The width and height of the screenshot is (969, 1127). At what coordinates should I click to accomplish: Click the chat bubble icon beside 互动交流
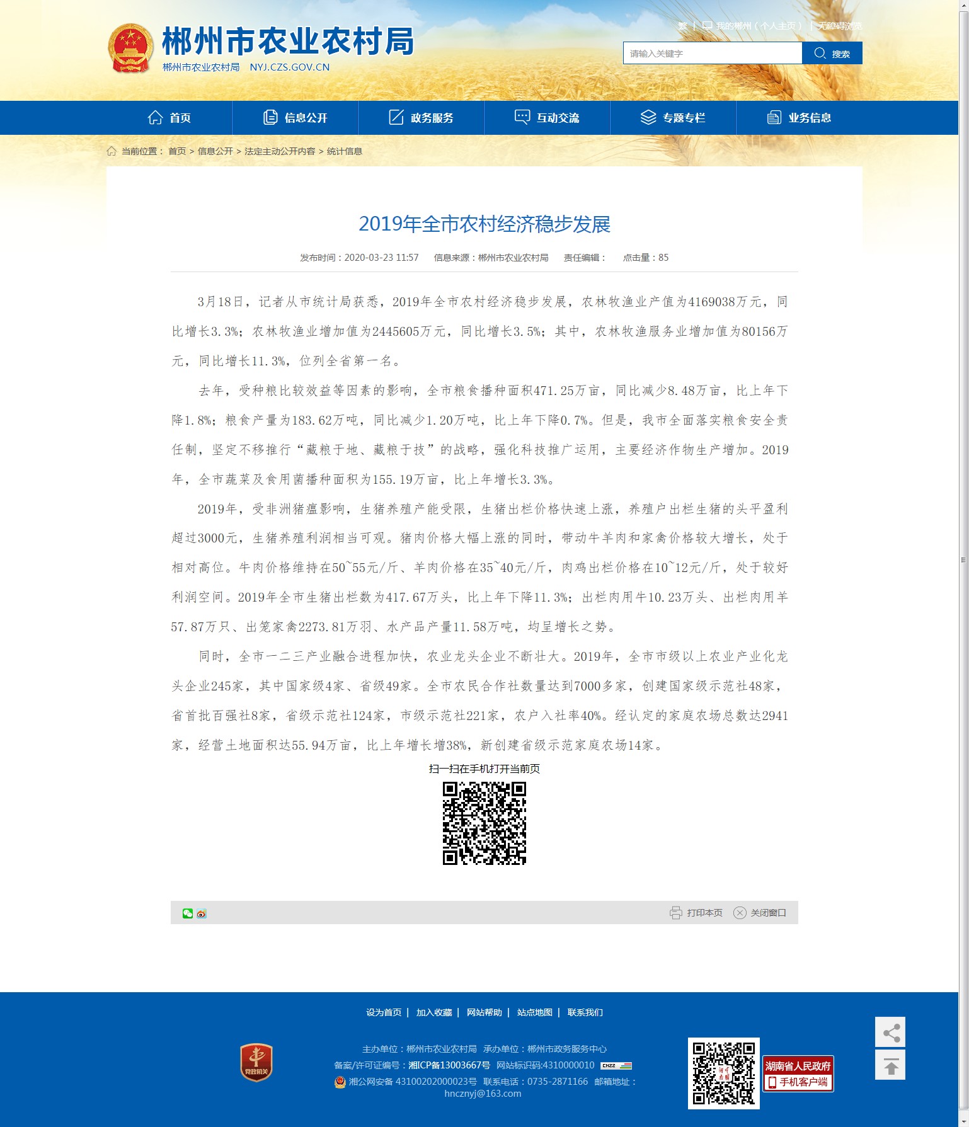click(522, 117)
